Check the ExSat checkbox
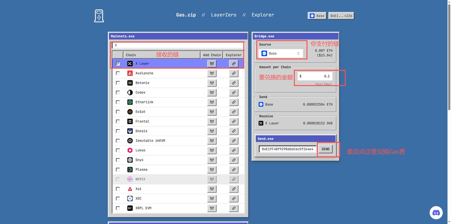451x224 pixels. click(118, 112)
